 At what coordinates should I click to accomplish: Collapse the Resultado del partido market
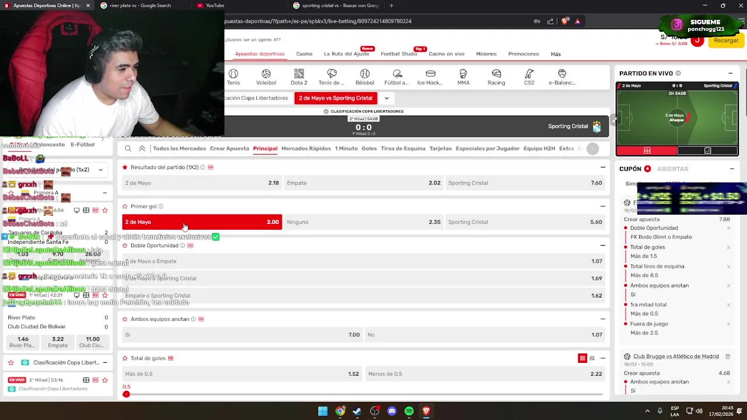point(603,167)
